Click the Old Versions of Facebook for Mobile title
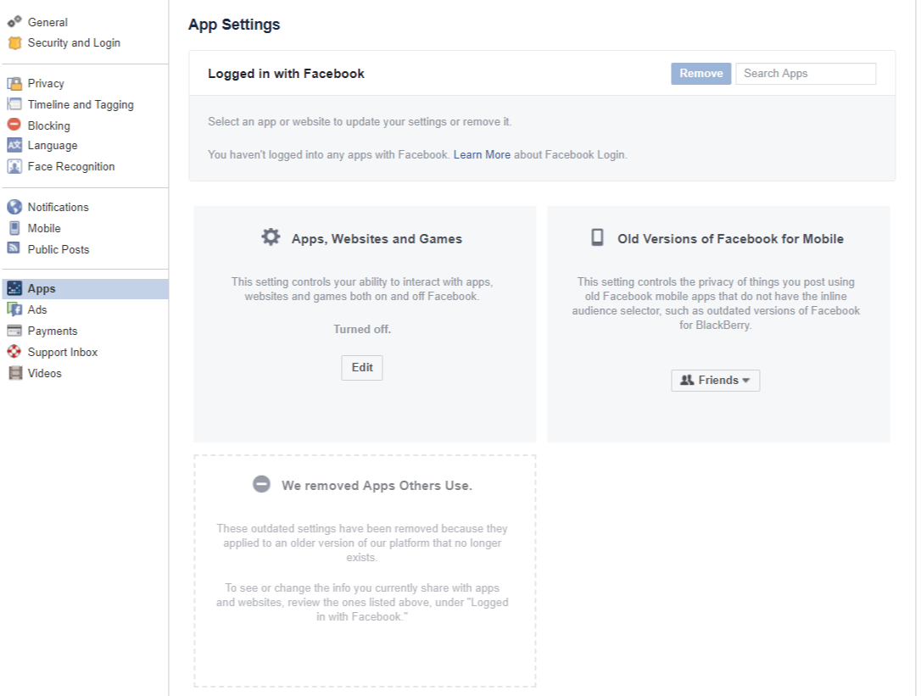This screenshot has width=921, height=696. 730,238
